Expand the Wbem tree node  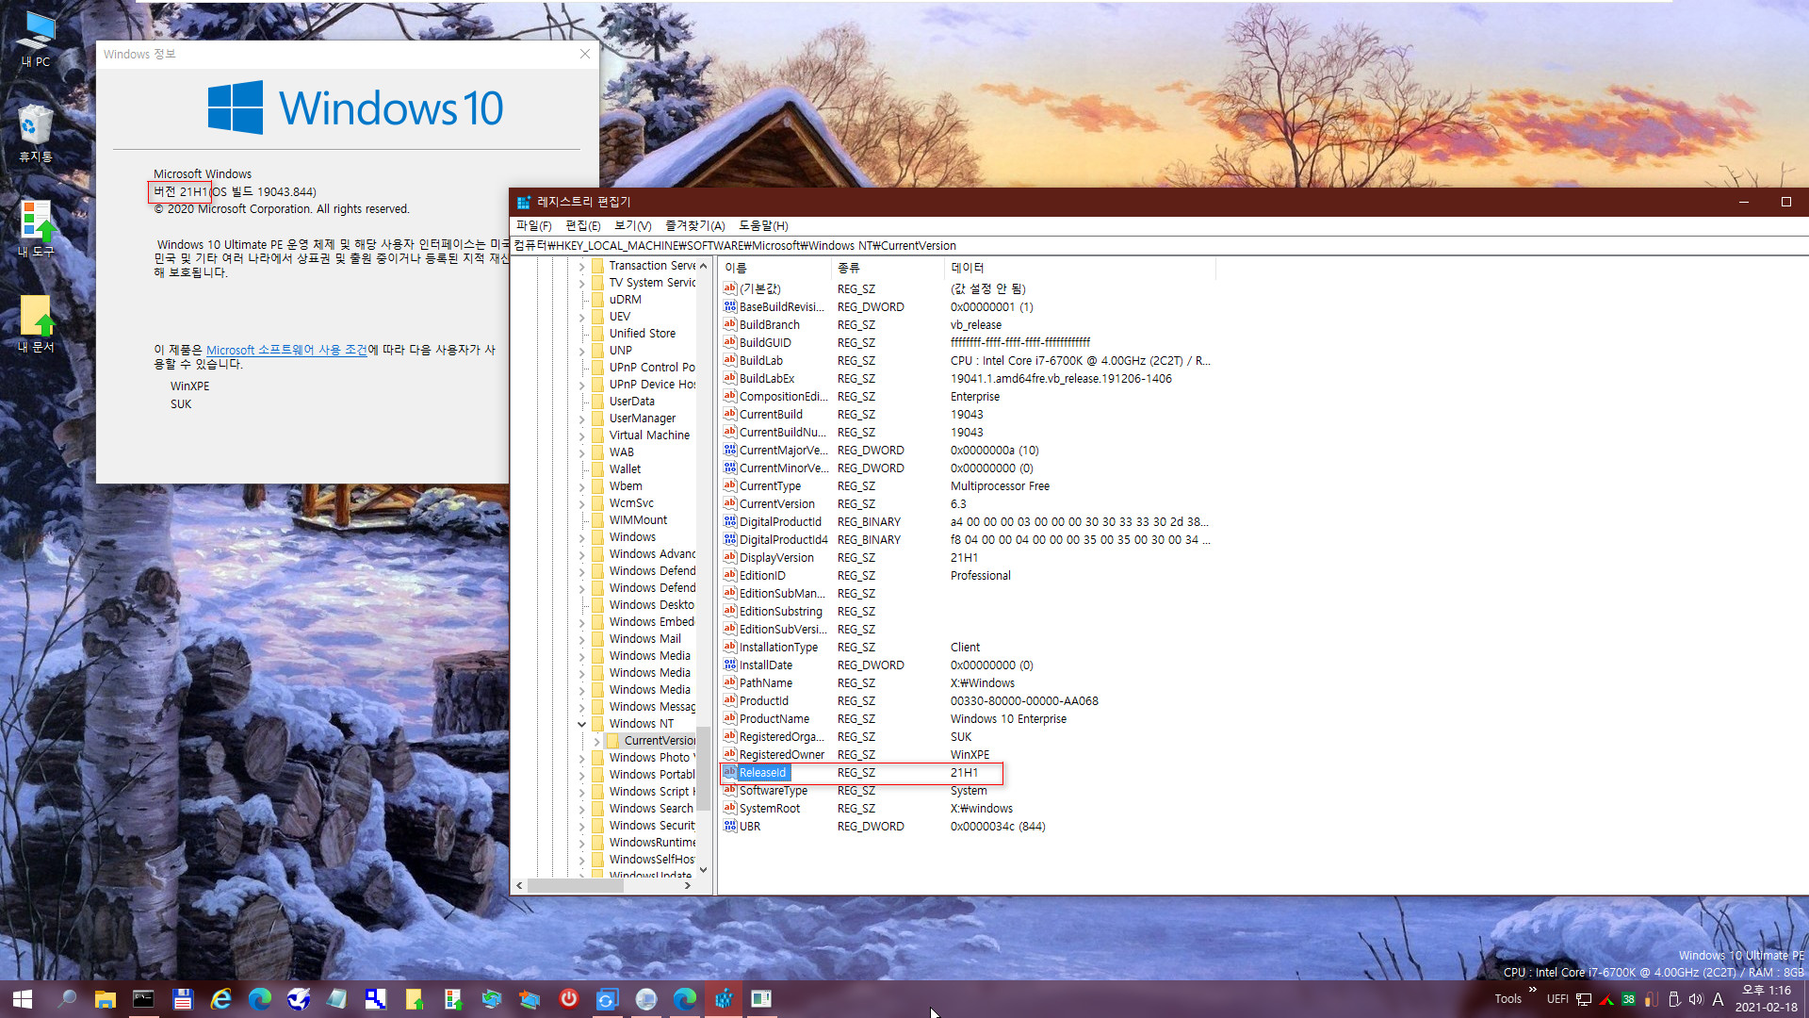tap(581, 486)
